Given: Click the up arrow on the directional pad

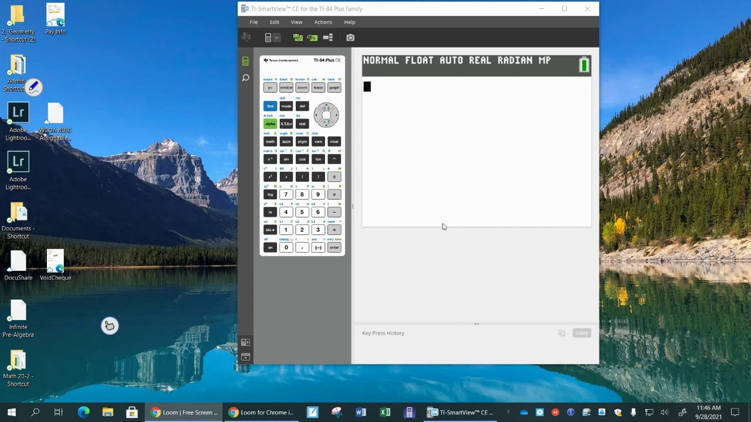Looking at the screenshot, I should click(x=326, y=107).
